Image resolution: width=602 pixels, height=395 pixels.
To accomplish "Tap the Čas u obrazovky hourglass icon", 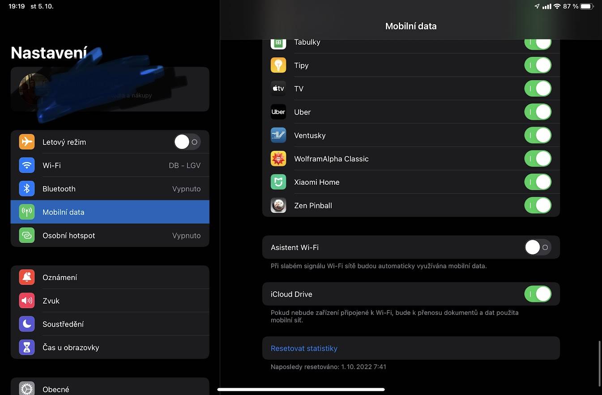I will 27,347.
